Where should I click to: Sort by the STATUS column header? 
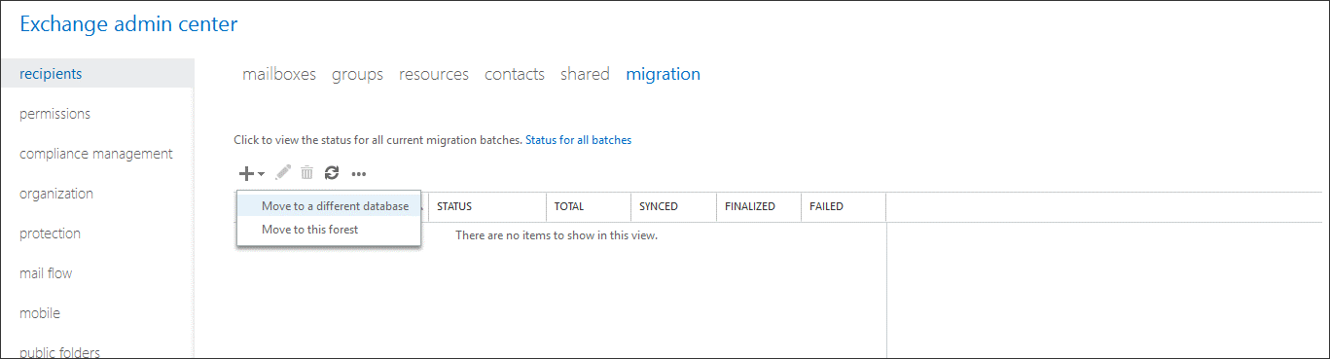pos(487,206)
